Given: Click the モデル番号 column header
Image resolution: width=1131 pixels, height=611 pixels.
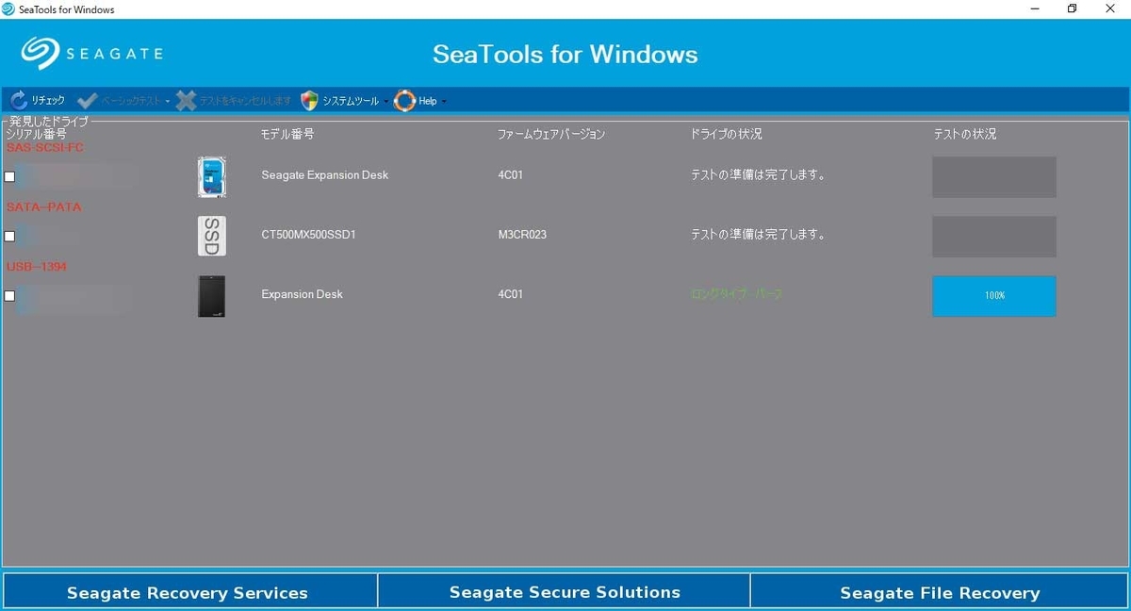Looking at the screenshot, I should (287, 134).
